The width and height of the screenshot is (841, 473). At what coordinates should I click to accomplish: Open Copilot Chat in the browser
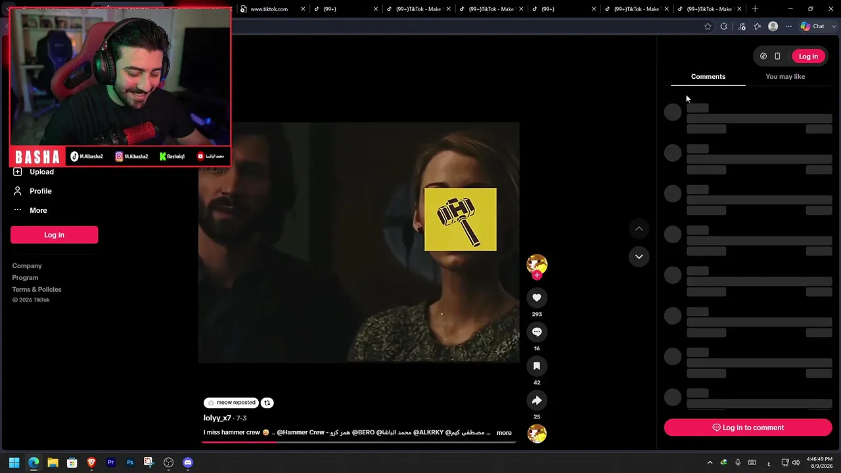813,26
